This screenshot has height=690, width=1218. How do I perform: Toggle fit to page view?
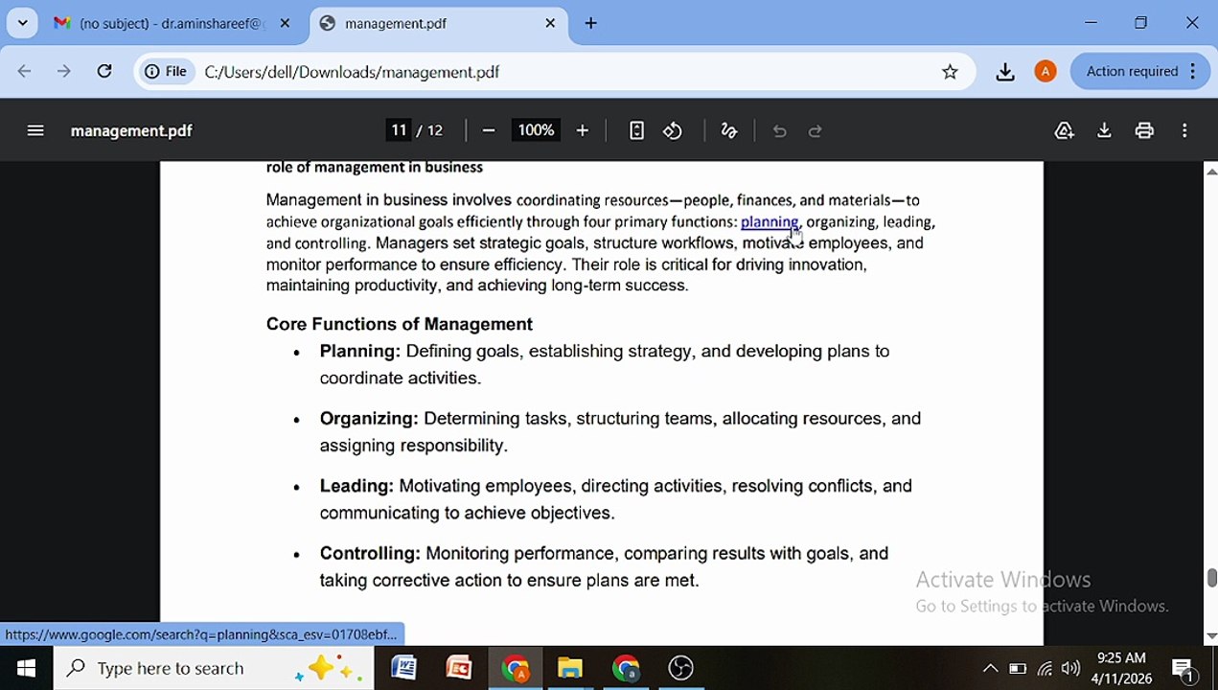636,130
